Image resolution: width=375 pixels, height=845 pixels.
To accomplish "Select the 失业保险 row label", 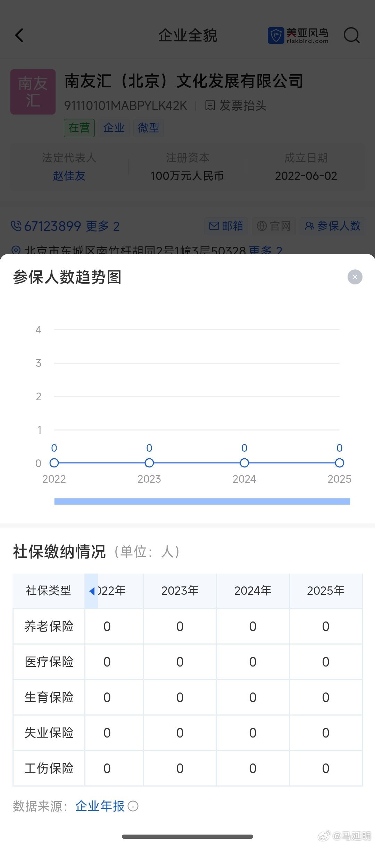I will pyautogui.click(x=49, y=733).
